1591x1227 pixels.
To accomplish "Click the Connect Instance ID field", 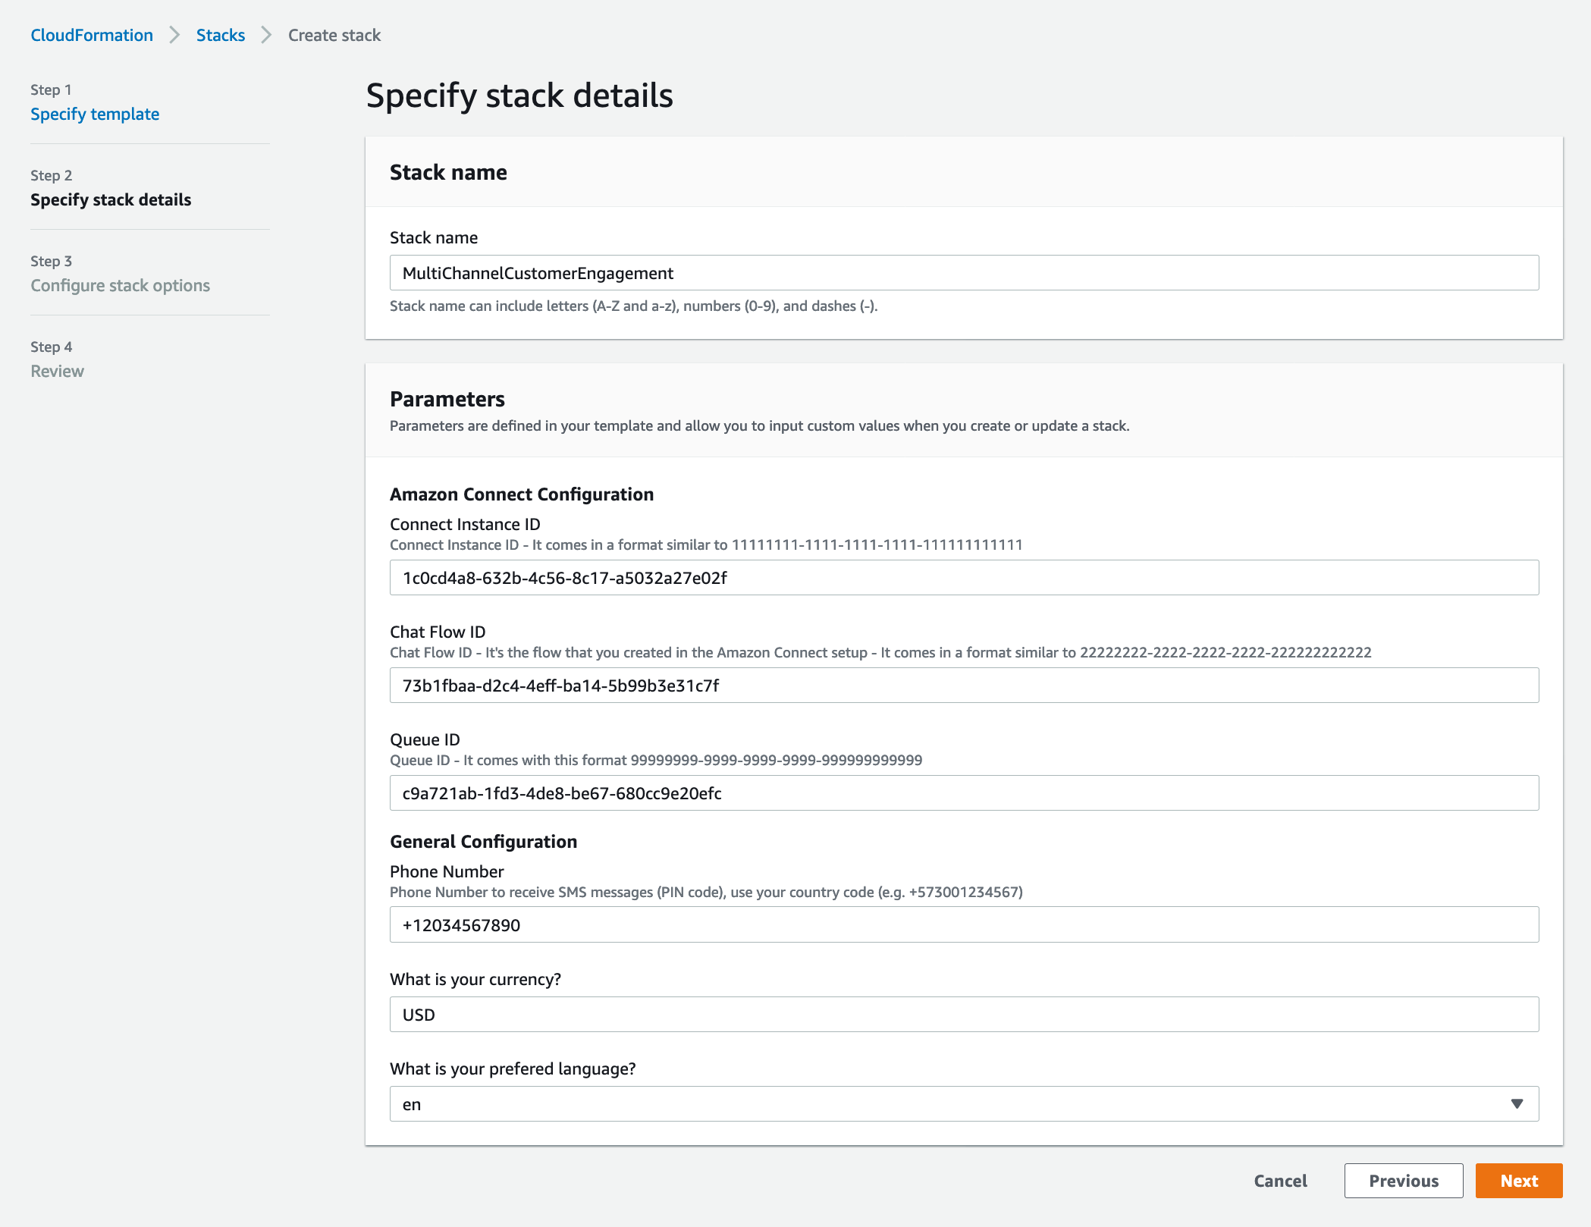I will coord(964,578).
